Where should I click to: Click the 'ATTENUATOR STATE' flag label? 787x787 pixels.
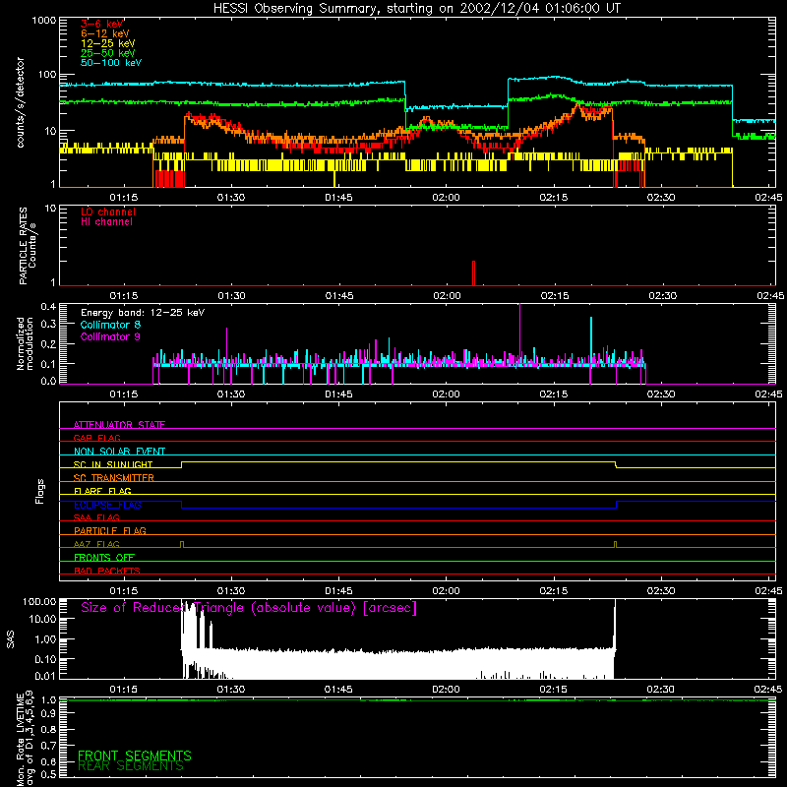pyautogui.click(x=119, y=425)
